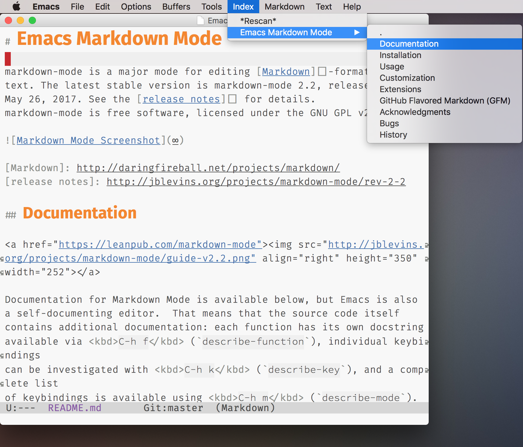Open the File menu
The width and height of the screenshot is (523, 447).
77,6
